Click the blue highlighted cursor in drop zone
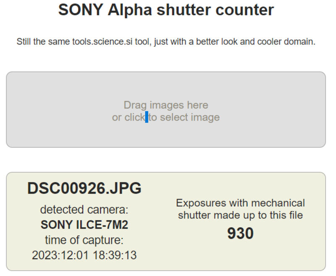This screenshot has width=336, height=276. 147,117
